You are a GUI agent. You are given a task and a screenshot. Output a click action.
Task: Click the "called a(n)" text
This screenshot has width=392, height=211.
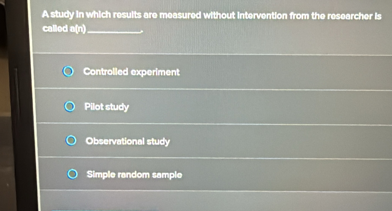(64, 29)
